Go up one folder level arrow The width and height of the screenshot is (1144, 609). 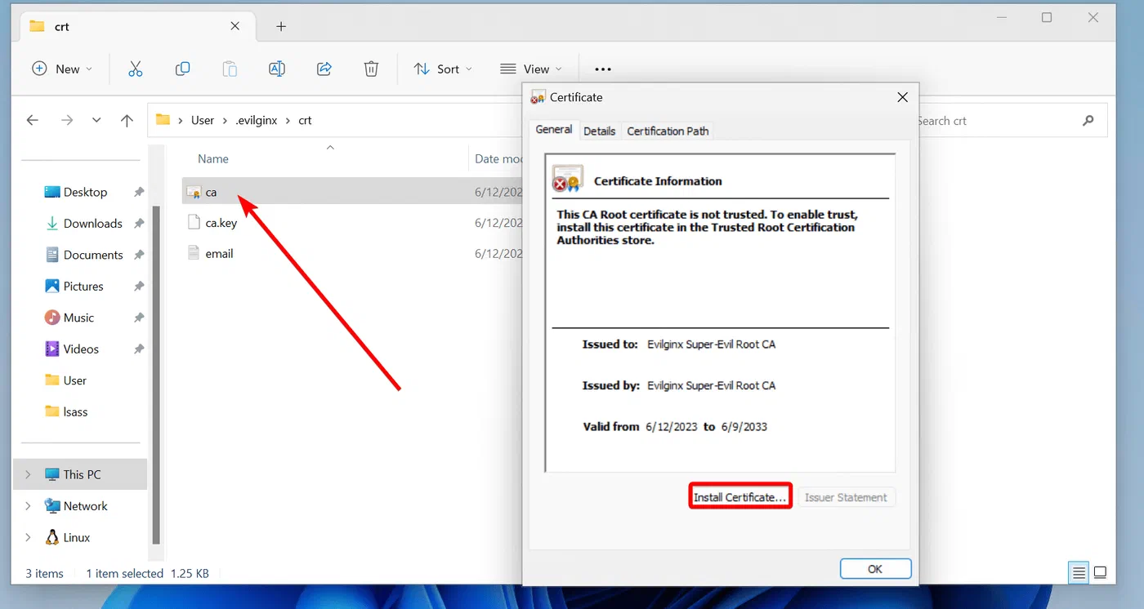point(127,120)
